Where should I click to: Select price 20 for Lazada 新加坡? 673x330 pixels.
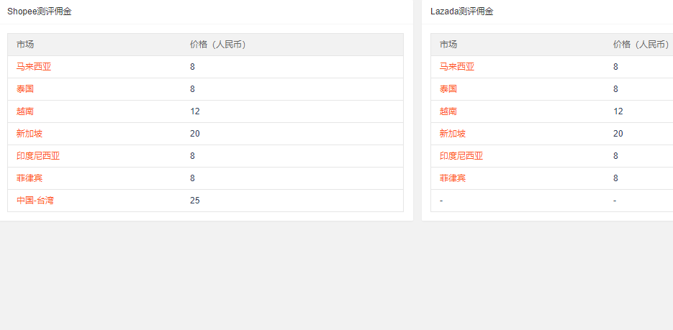coord(618,134)
